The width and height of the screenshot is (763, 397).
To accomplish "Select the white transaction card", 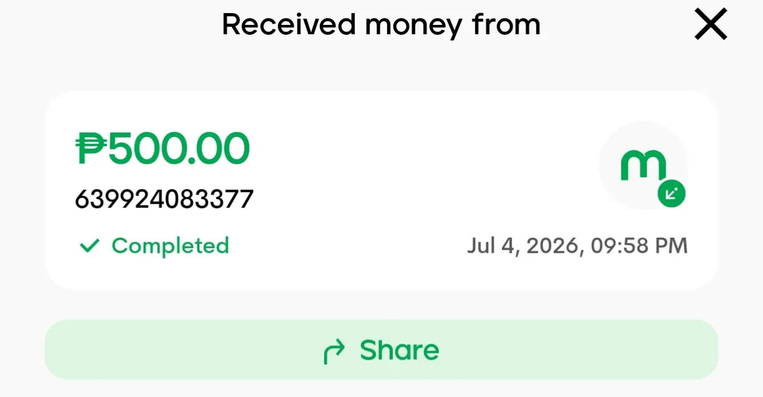I will (x=381, y=190).
